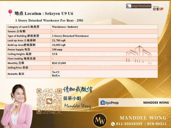Click the 'Floor loading' label cell

(29, 59)
